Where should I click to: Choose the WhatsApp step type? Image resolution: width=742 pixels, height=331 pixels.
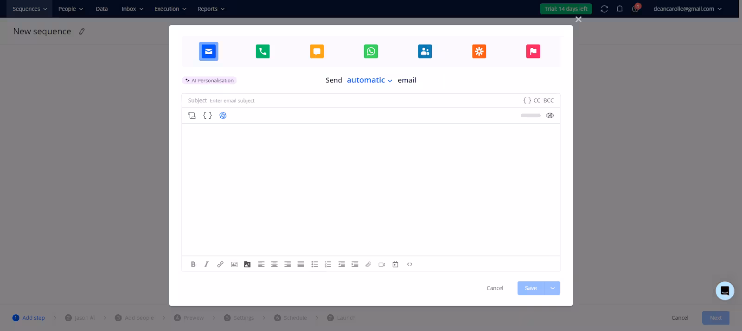(371, 51)
